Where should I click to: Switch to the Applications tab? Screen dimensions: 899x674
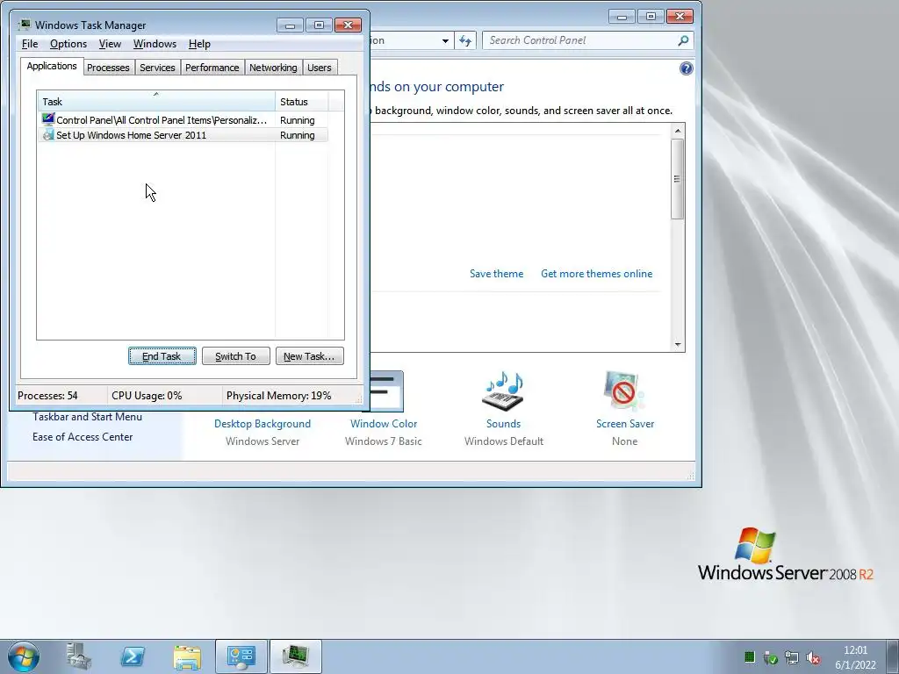pos(52,66)
